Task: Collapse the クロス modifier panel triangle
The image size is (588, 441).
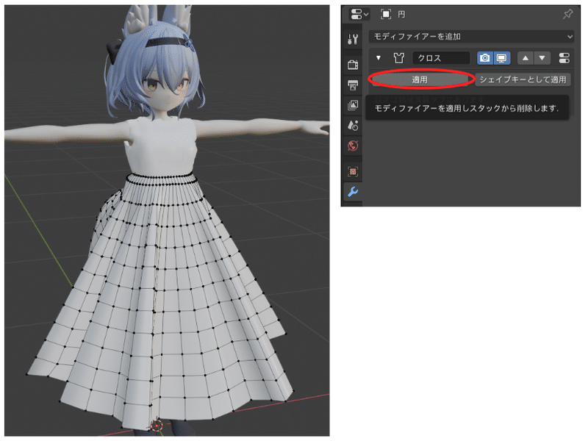Action: [379, 58]
